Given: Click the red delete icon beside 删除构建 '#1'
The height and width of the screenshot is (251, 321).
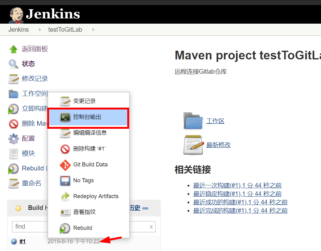Looking at the screenshot, I should [65, 149].
